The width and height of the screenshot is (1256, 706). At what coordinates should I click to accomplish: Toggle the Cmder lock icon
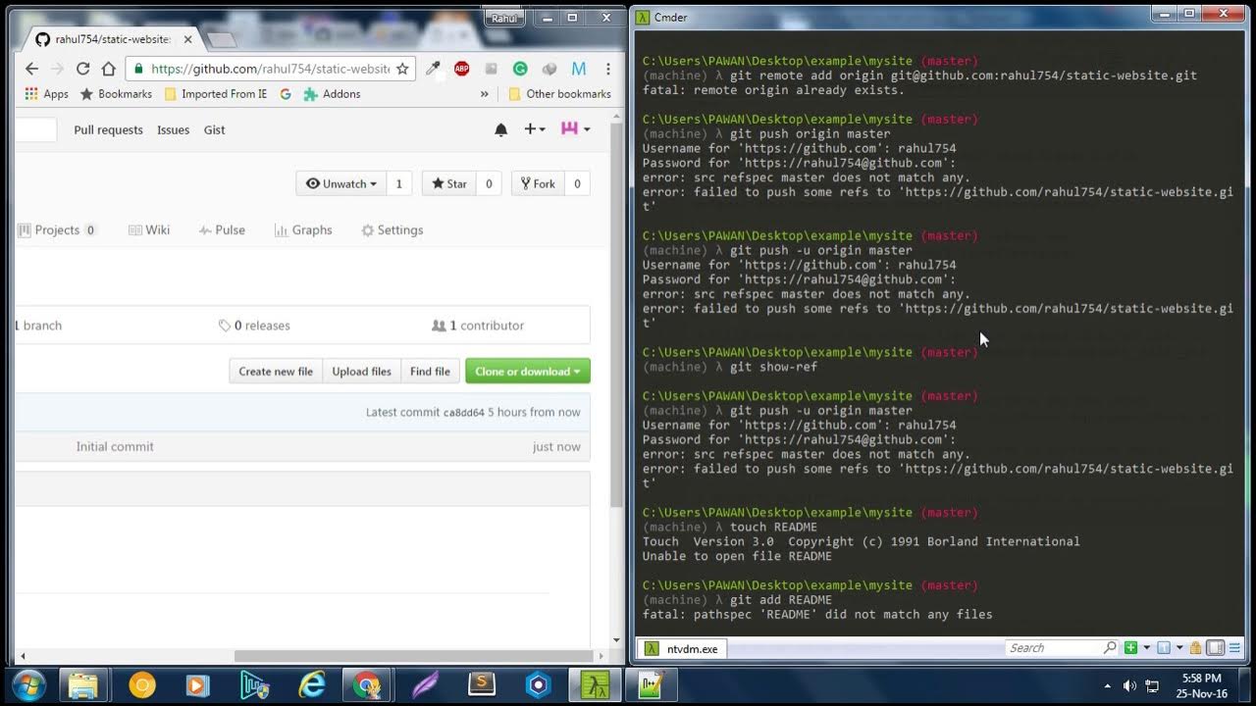[1196, 648]
